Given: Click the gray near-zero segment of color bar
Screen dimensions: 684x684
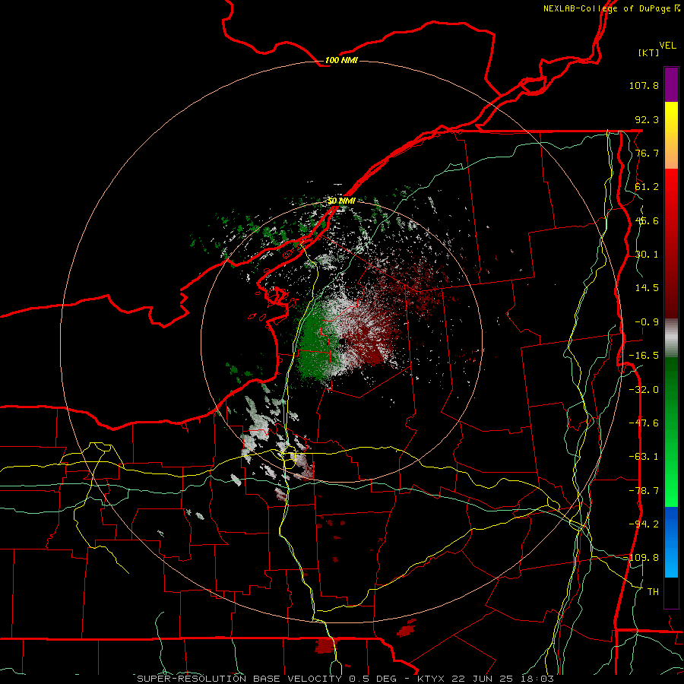Looking at the screenshot, I should 671,338.
